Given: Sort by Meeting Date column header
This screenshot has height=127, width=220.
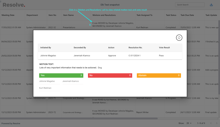Looking at the screenshot, I should click(x=8, y=15).
